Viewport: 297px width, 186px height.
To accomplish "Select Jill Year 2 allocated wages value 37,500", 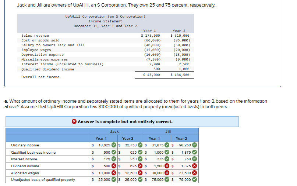I will (185, 173).
